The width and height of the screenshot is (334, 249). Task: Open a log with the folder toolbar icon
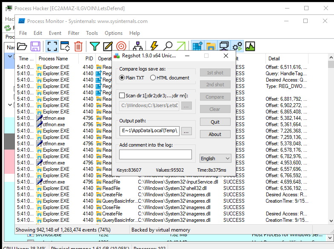coord(22,46)
